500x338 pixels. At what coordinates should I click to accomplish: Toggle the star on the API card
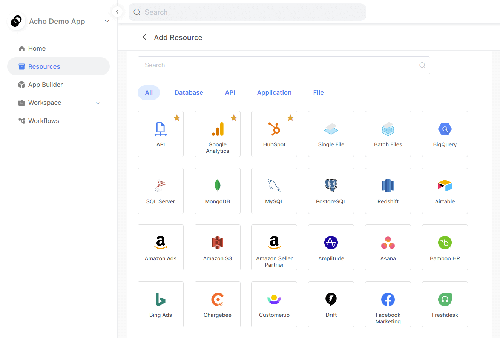(176, 118)
